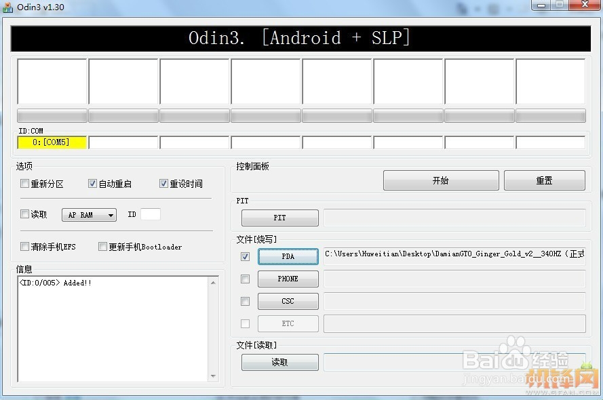Uncheck the 重设时间 reset-time option
Image resolution: width=603 pixels, height=400 pixels.
pyautogui.click(x=164, y=183)
